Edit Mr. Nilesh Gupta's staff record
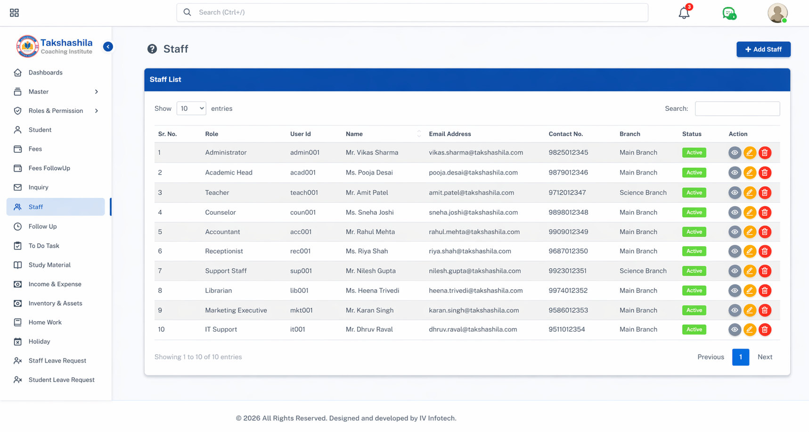 click(750, 271)
